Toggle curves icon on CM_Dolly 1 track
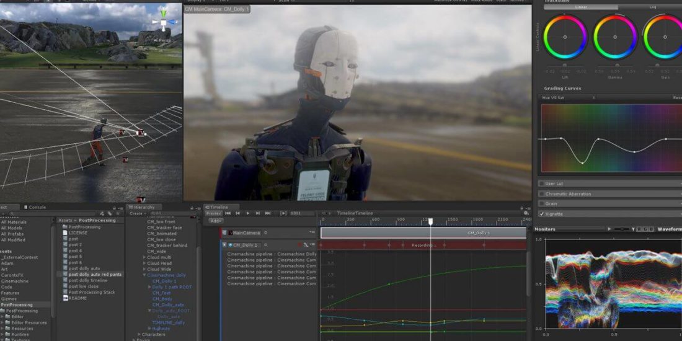This screenshot has height=341, width=682. [306, 246]
